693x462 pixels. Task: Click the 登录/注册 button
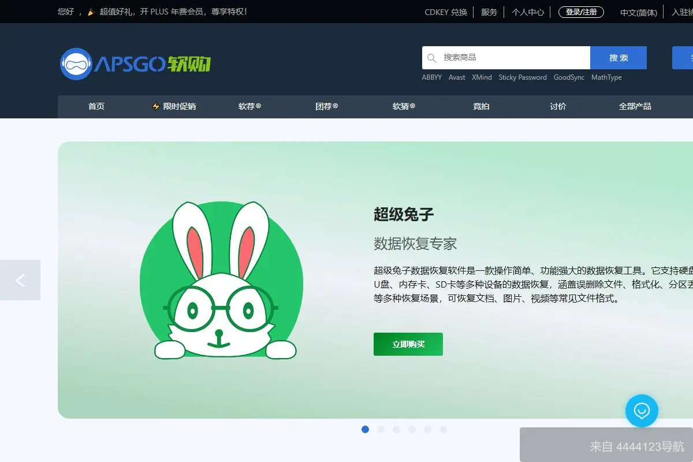pos(581,12)
